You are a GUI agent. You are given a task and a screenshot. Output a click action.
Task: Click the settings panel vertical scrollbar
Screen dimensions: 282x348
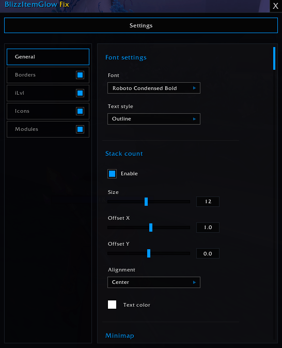coord(274,58)
